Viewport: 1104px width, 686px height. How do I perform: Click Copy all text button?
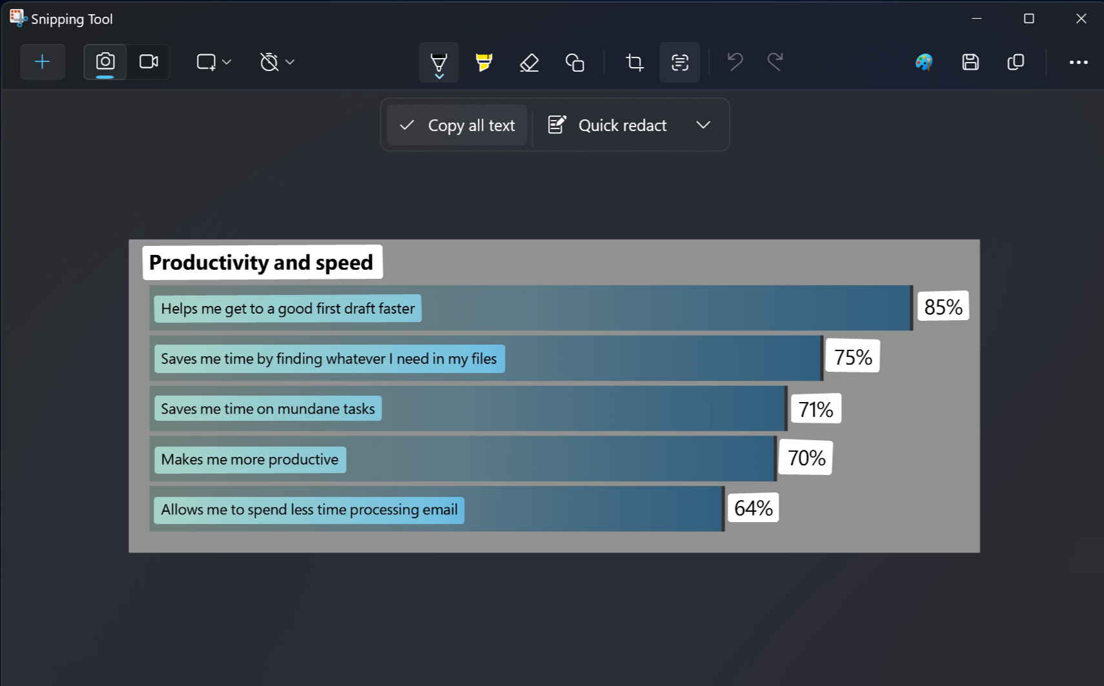click(x=457, y=125)
